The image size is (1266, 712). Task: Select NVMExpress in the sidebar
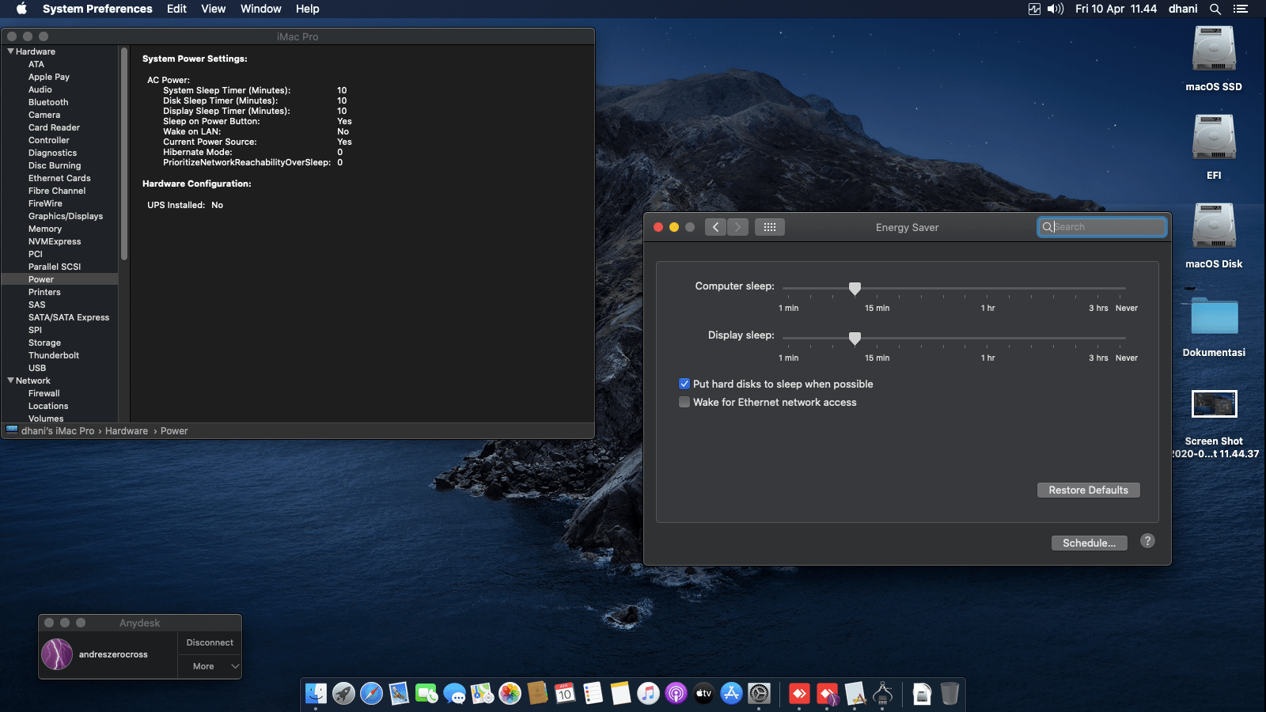point(55,241)
